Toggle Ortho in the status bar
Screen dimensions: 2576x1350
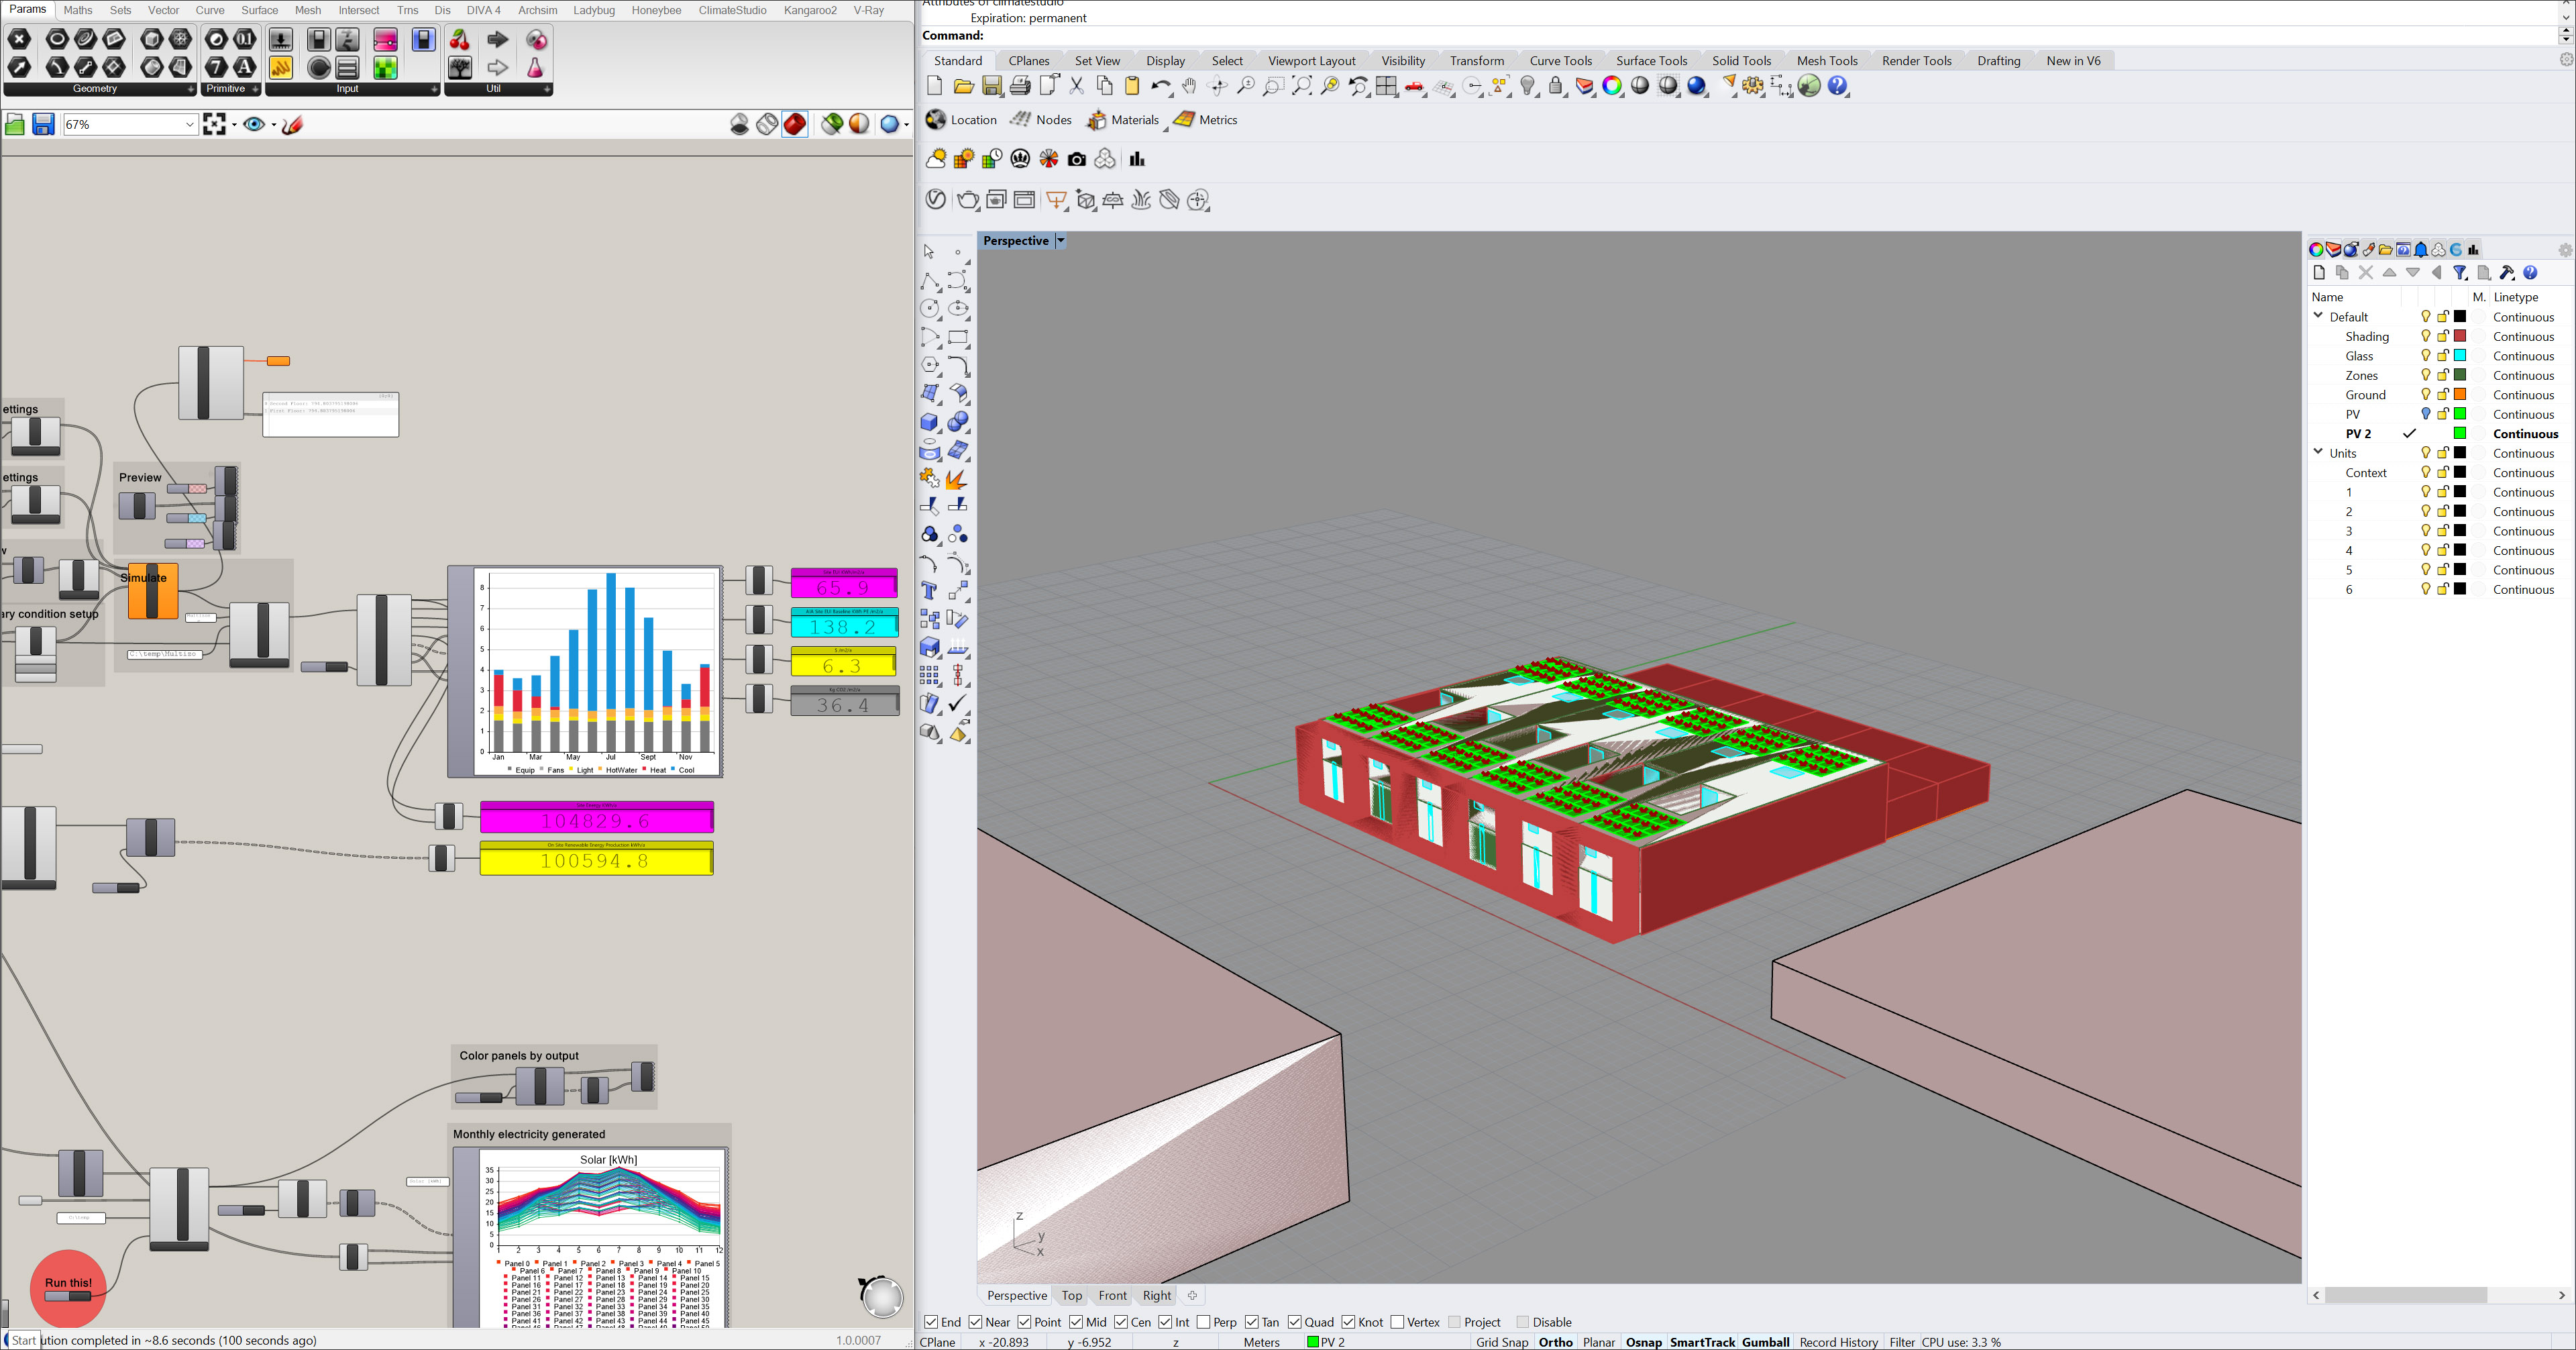[x=1555, y=1342]
